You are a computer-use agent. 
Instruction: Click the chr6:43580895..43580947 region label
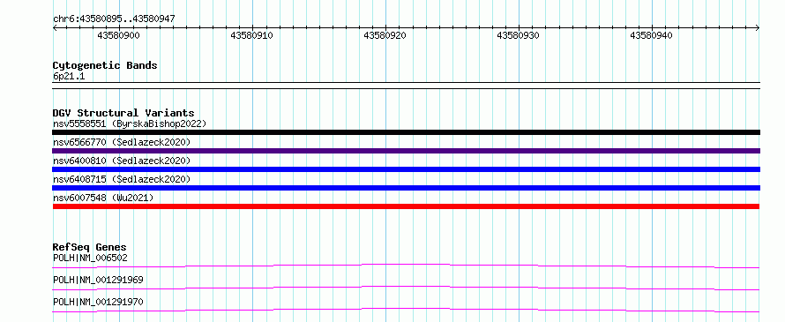(x=114, y=19)
